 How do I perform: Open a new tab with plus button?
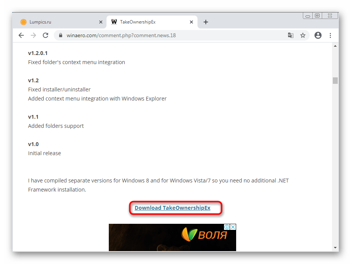pos(206,22)
